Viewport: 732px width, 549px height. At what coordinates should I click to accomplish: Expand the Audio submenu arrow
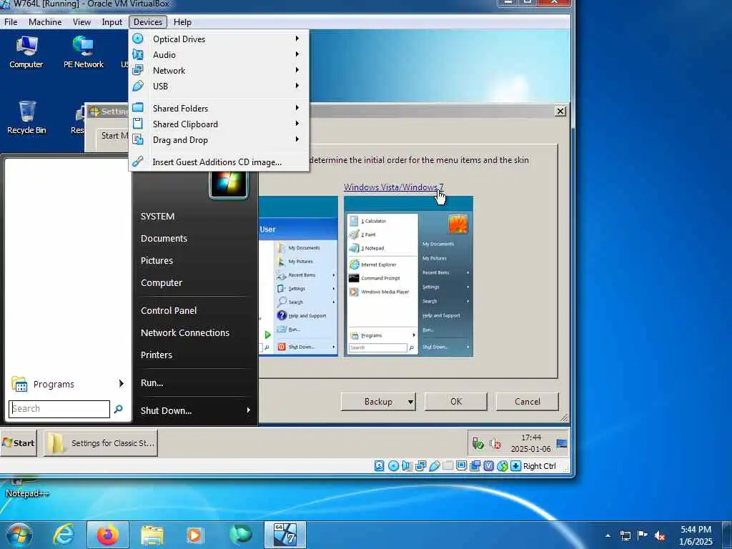[297, 54]
